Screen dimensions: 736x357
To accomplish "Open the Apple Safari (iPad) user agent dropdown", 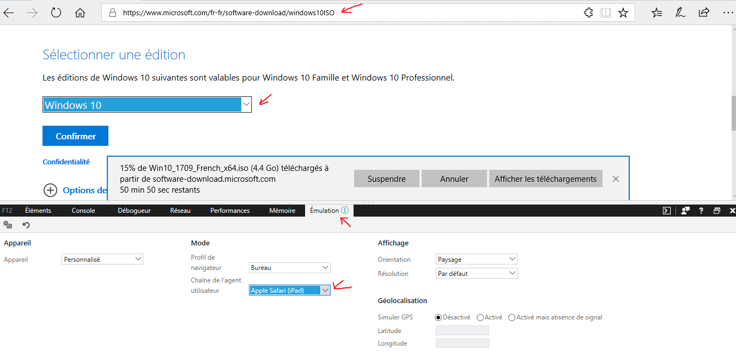I will 290,291.
